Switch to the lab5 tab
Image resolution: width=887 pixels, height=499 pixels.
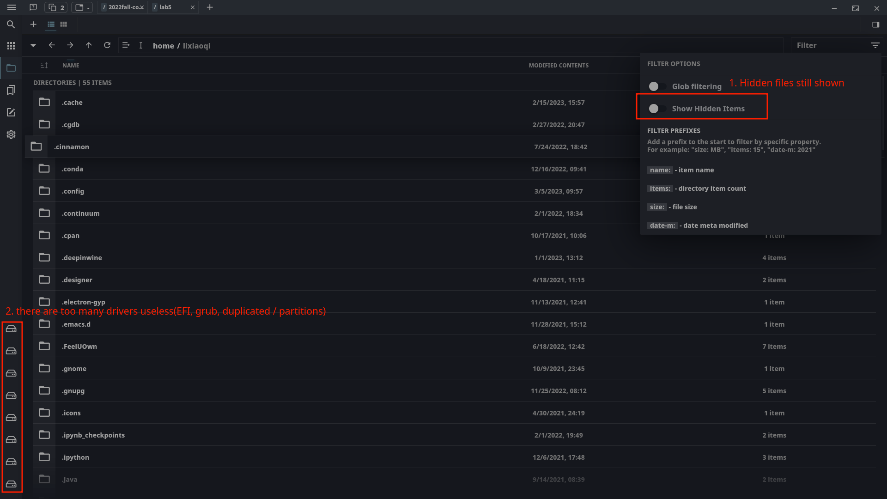click(x=165, y=7)
